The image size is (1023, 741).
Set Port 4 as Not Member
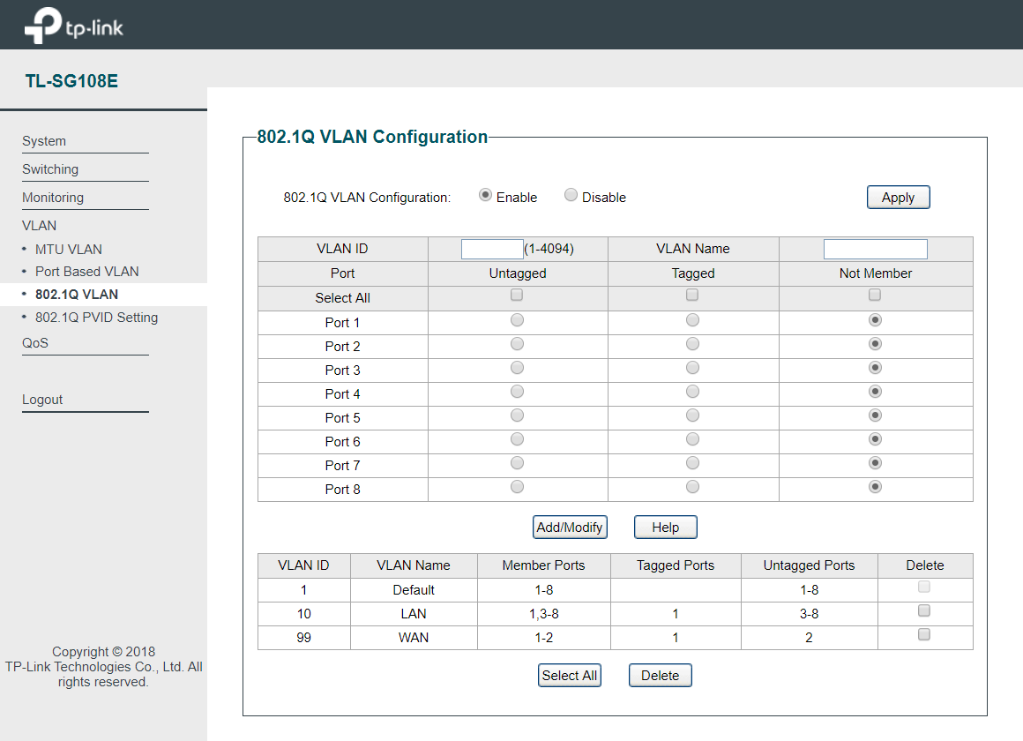click(875, 392)
